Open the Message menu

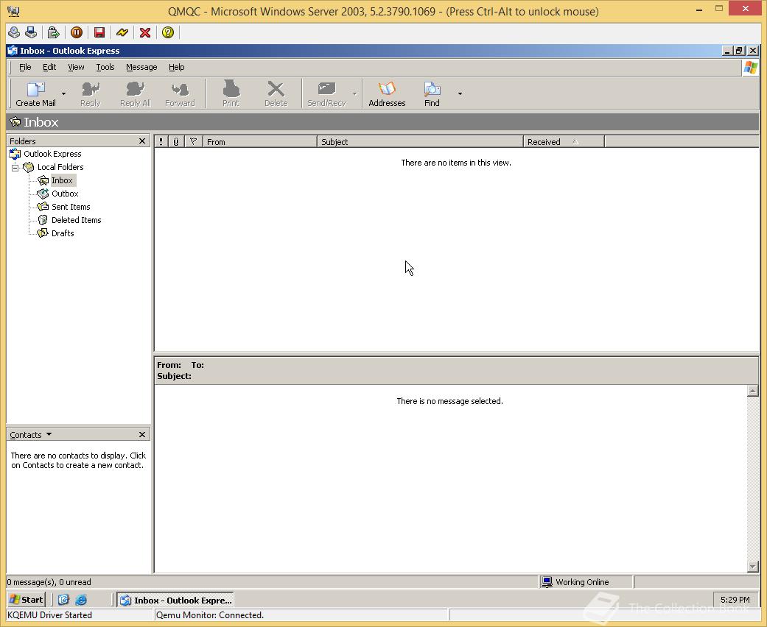click(x=141, y=68)
